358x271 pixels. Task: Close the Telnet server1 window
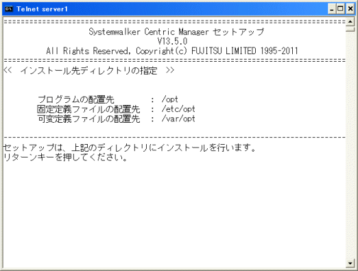click(350, 9)
